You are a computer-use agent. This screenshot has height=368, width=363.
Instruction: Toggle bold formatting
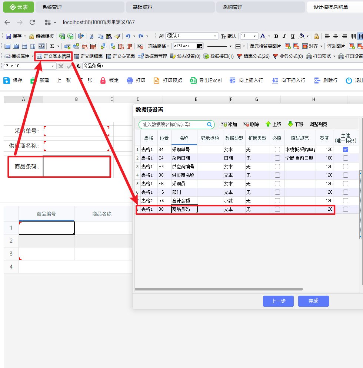click(x=276, y=36)
